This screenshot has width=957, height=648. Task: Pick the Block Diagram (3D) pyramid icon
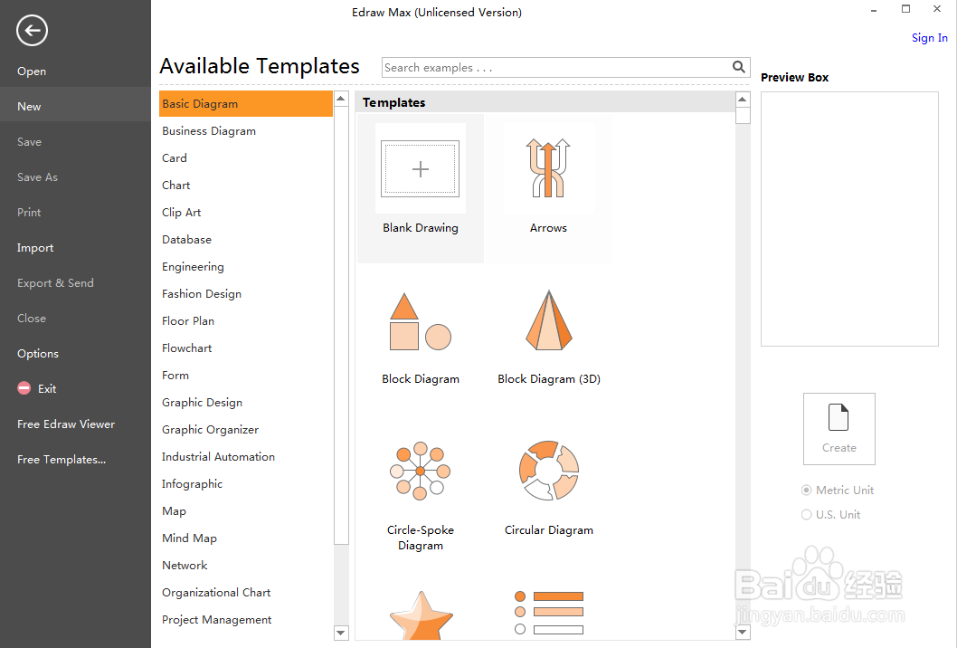point(548,320)
